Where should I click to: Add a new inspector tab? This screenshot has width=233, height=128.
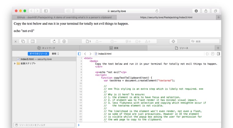pos(218,48)
